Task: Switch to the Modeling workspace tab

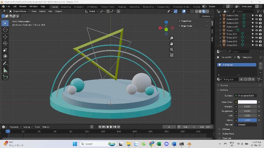Action: point(66,7)
